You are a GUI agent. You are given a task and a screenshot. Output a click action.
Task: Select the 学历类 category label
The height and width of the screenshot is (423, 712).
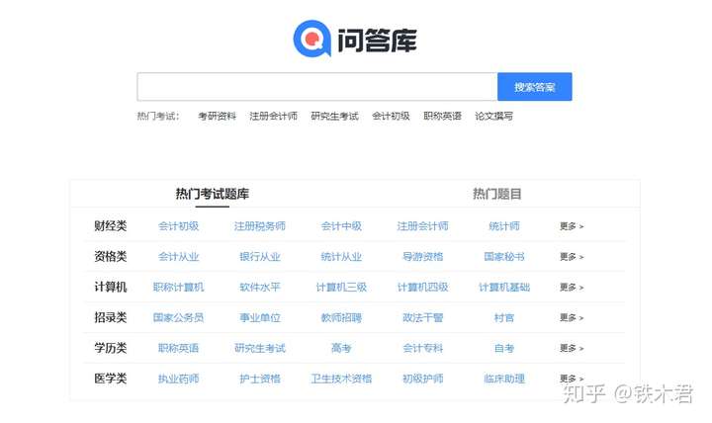(111, 348)
